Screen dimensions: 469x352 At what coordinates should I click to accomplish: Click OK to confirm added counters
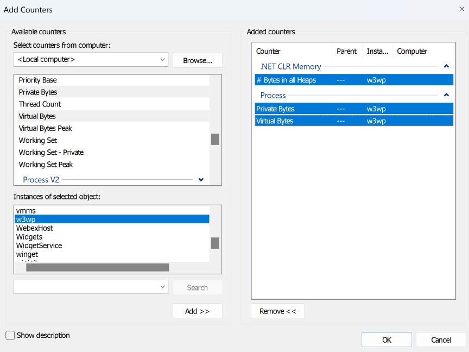coord(386,339)
